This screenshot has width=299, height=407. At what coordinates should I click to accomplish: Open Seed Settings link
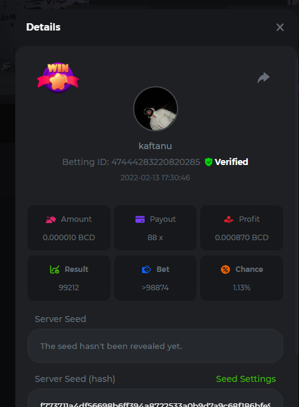[x=246, y=379]
